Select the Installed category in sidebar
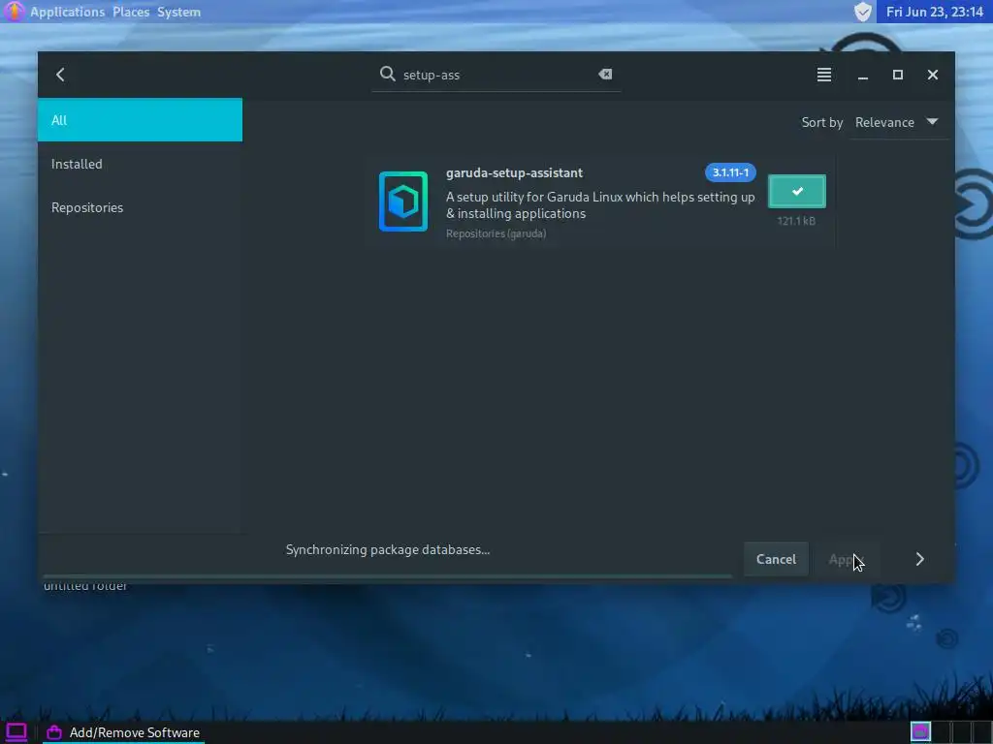This screenshot has height=744, width=993. [140, 164]
